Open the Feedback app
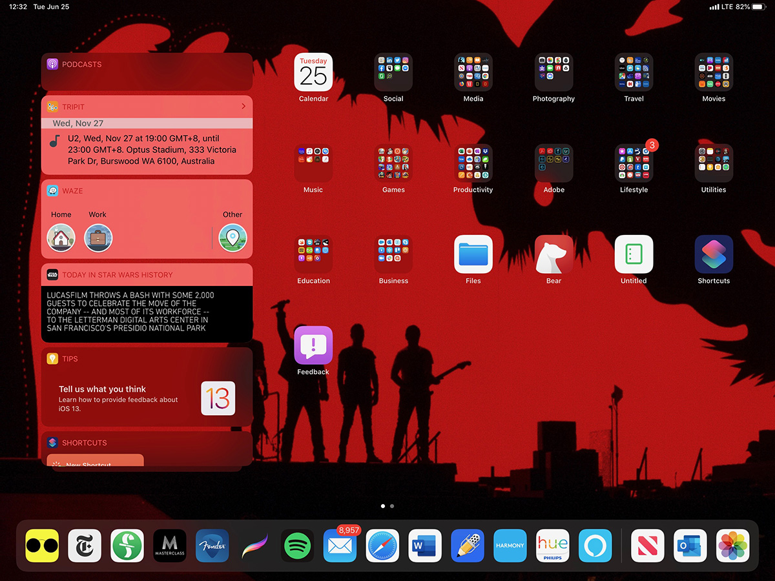Viewport: 775px width, 581px height. 313,345
